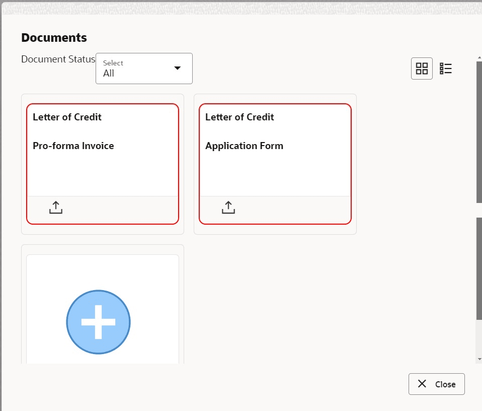Select the tile view icon near the scrollbar

[422, 68]
